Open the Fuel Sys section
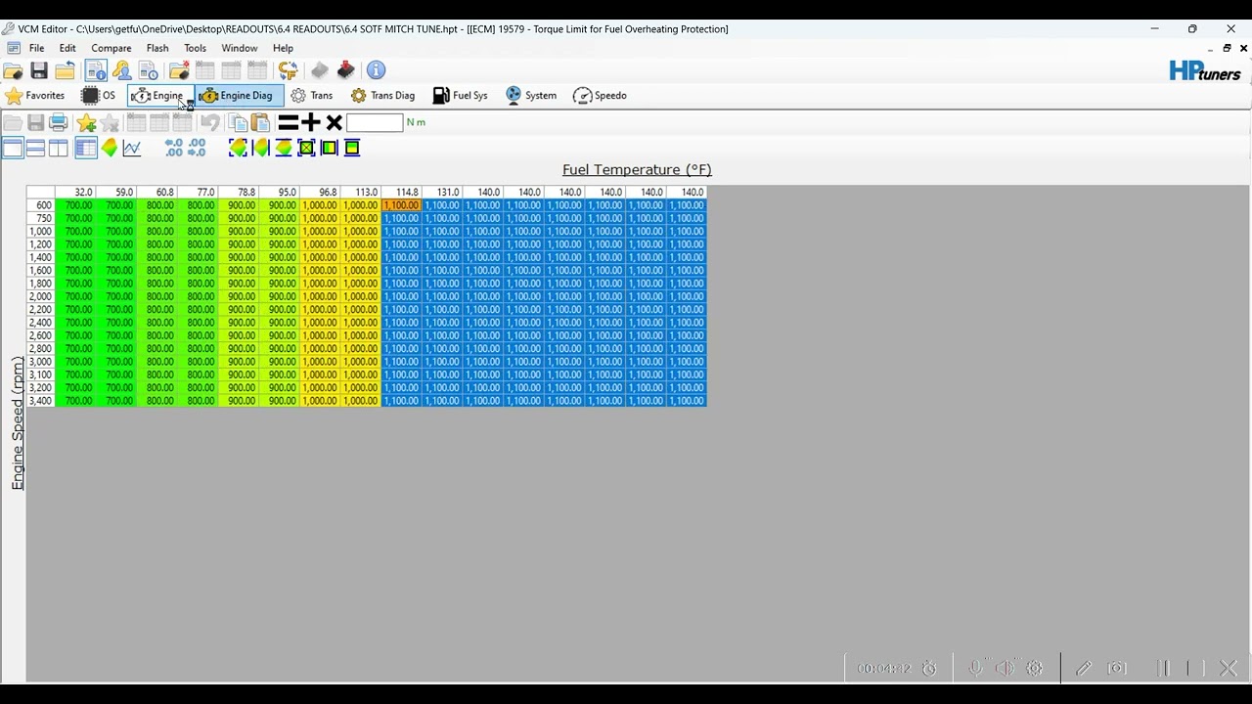 [461, 96]
